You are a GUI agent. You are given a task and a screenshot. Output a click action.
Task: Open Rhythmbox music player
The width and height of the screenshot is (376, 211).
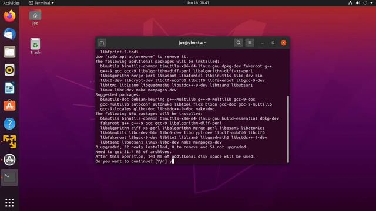coord(9,70)
